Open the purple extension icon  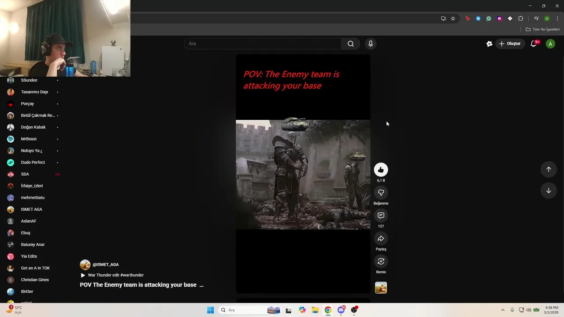499,18
